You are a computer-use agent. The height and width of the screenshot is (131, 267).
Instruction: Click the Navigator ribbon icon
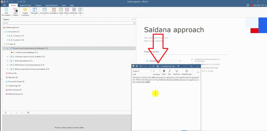click(x=35, y=10)
